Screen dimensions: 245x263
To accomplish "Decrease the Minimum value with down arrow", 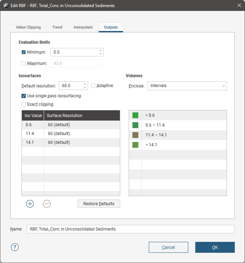I will coord(100,54).
